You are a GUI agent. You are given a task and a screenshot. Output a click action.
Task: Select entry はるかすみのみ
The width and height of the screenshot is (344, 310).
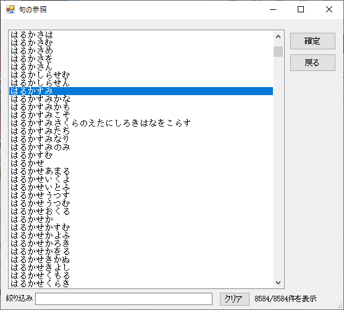click(141, 148)
